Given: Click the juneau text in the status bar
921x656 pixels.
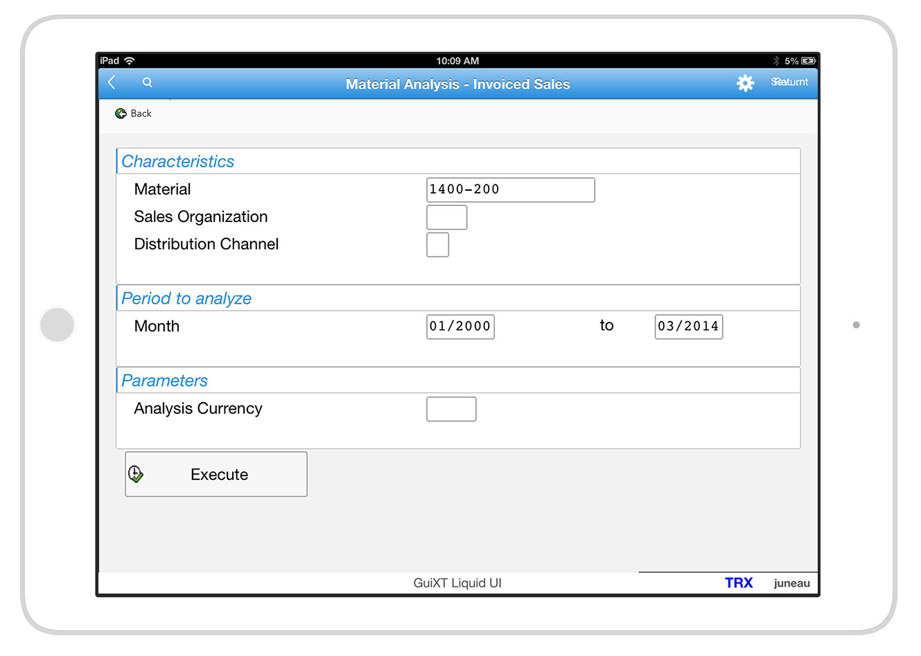Looking at the screenshot, I should point(791,583).
